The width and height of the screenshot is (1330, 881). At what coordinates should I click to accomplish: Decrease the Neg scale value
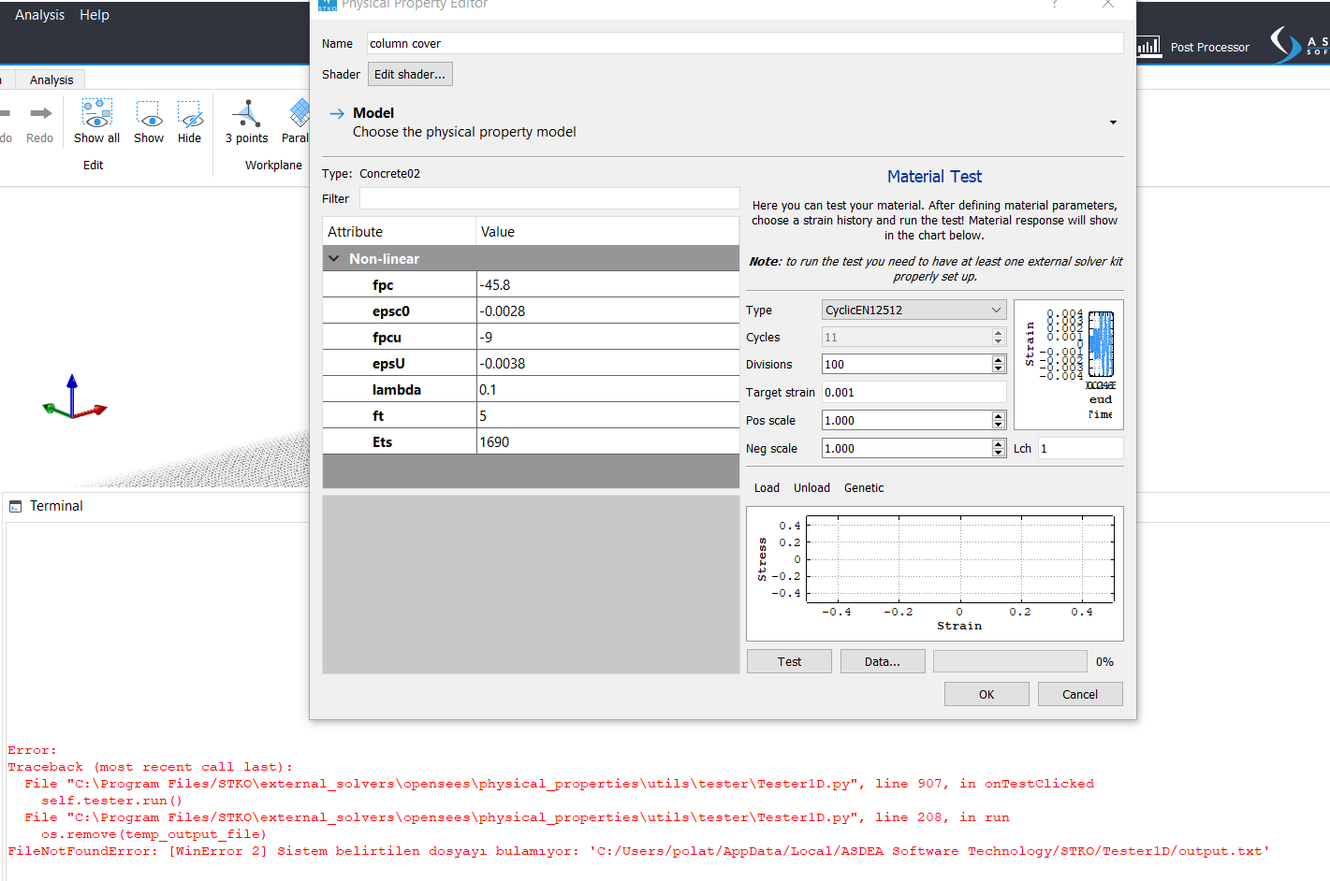(x=999, y=453)
